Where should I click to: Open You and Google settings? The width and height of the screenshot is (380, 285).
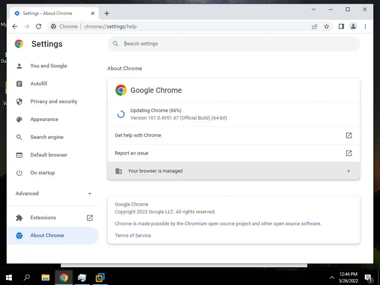(53, 66)
